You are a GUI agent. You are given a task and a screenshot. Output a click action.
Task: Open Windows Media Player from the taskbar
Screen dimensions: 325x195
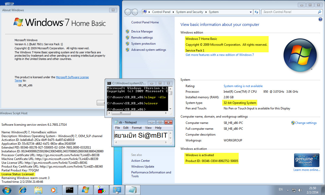[53, 190]
